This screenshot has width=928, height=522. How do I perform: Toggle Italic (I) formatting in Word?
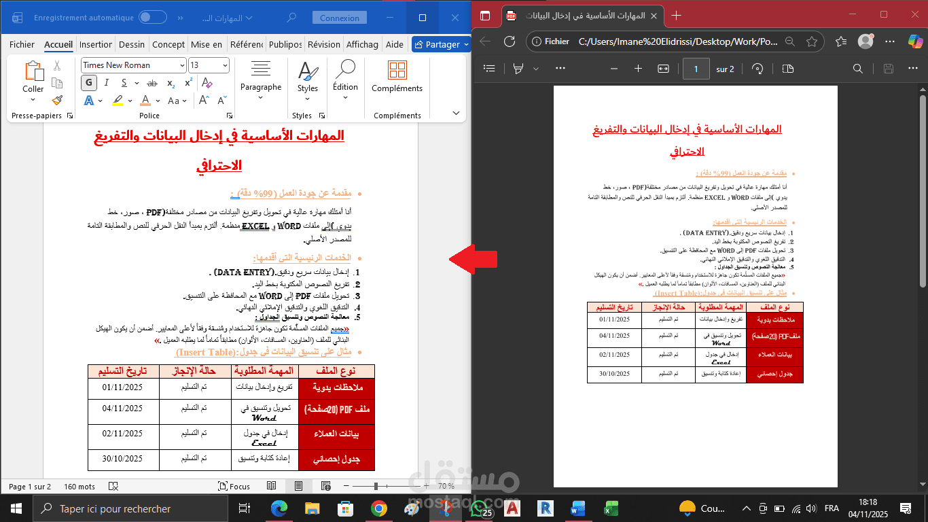(107, 83)
